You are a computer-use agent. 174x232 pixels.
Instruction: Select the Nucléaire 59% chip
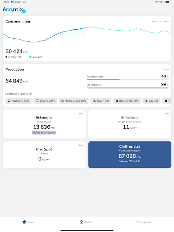point(18,101)
